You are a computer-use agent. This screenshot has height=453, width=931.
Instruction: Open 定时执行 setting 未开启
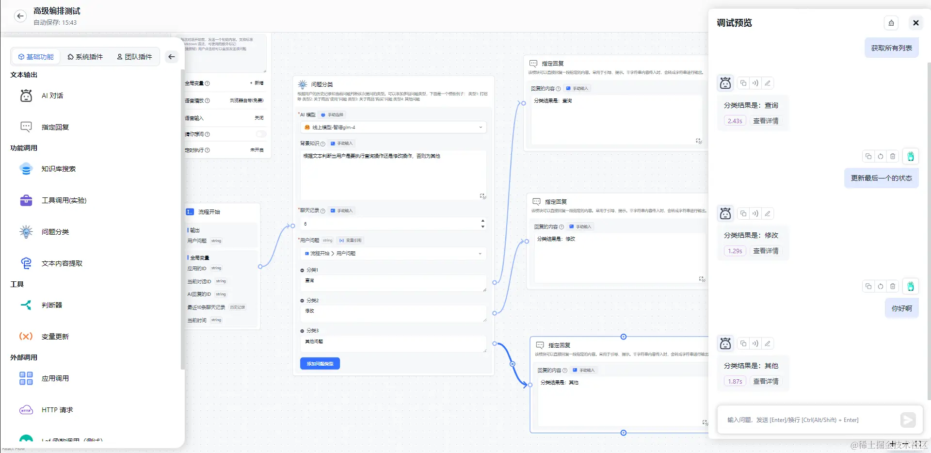[257, 150]
